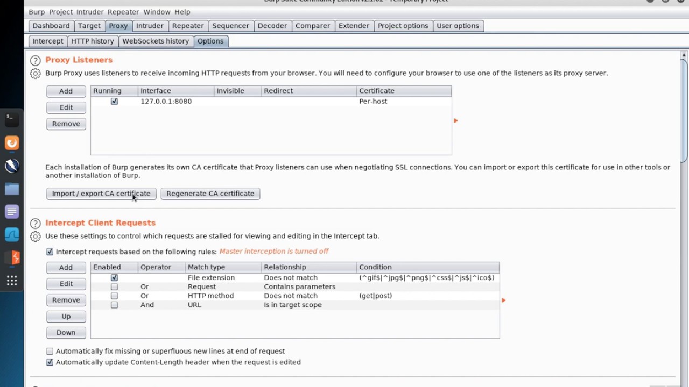
Task: Select the Options sub-tab
Action: [210, 41]
